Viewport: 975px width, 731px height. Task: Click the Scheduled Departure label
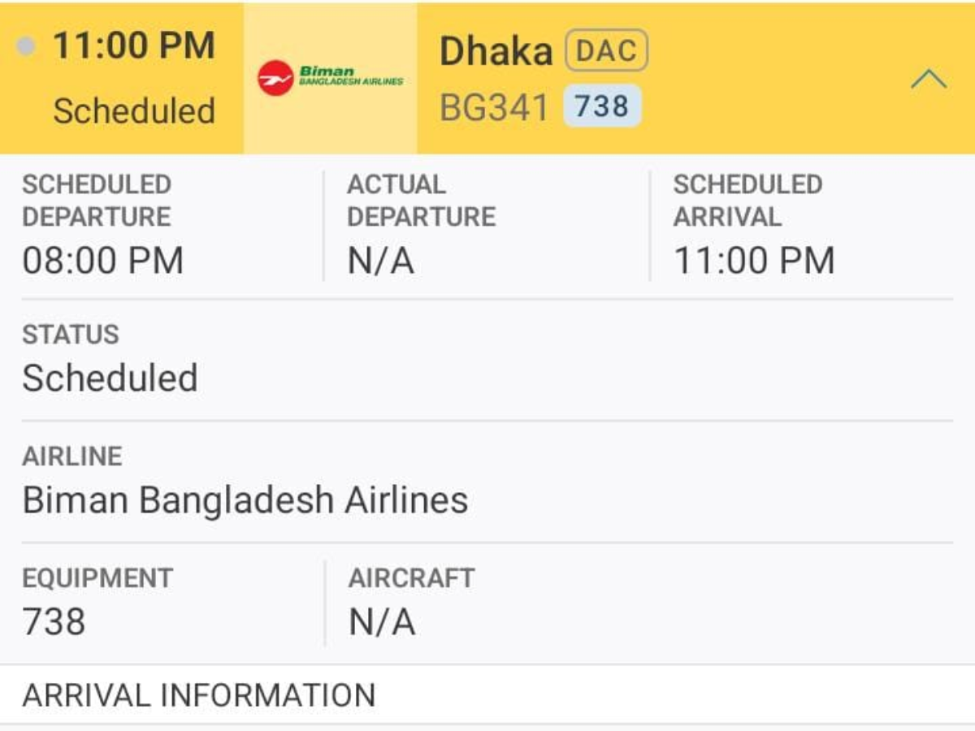(97, 201)
